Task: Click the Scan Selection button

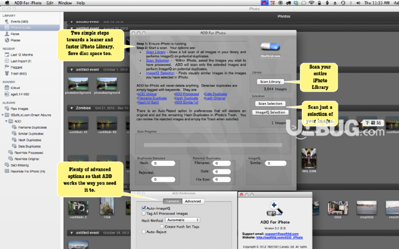Action: point(270,104)
